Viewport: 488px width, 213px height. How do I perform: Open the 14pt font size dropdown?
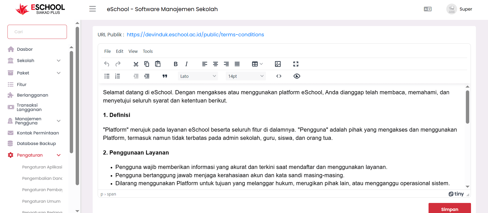click(246, 76)
